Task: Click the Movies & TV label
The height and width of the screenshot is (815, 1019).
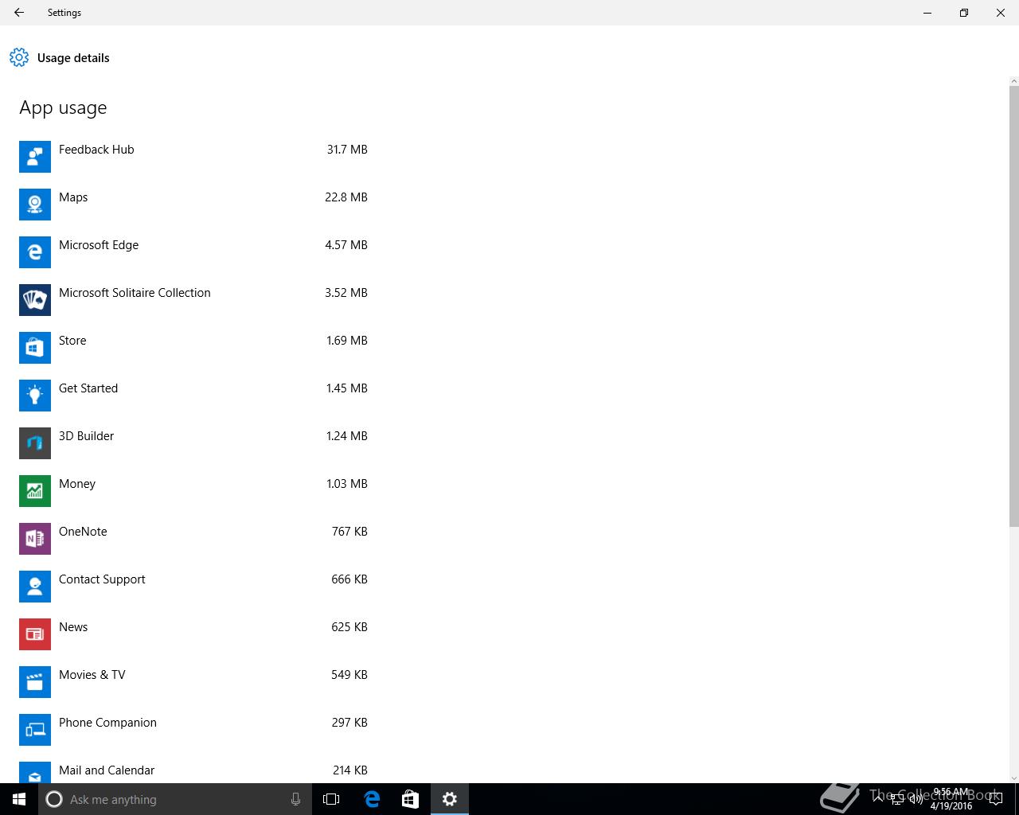Action: [92, 675]
